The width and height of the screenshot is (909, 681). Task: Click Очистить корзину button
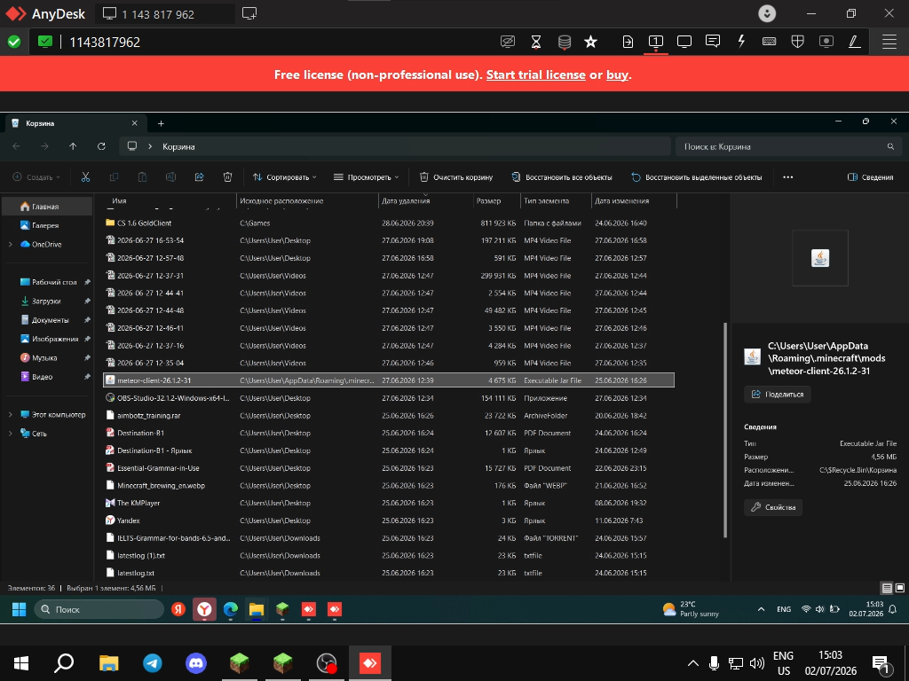coord(456,177)
